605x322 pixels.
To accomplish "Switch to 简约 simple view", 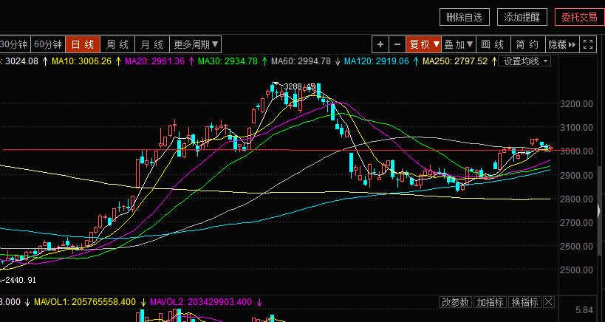I will tap(527, 44).
